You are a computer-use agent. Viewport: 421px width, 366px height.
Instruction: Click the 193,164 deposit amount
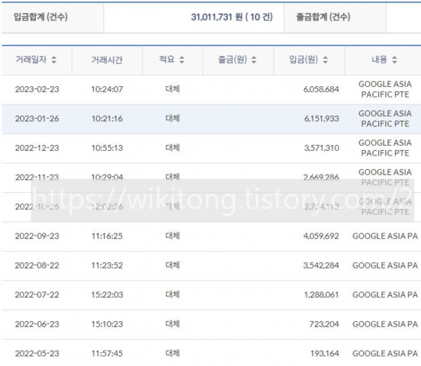point(322,353)
